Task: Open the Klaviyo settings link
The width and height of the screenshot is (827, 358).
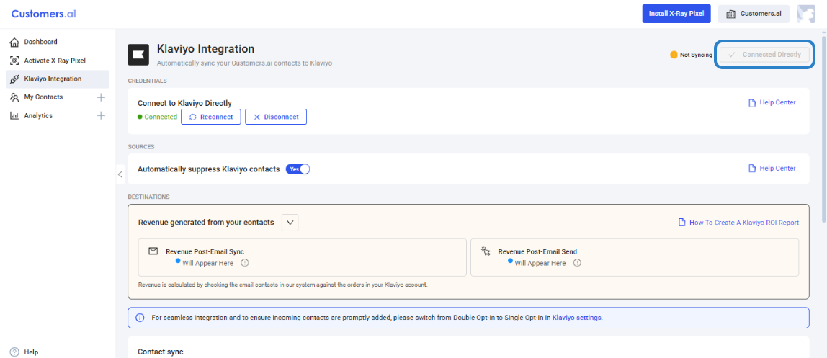Action: pyautogui.click(x=576, y=318)
